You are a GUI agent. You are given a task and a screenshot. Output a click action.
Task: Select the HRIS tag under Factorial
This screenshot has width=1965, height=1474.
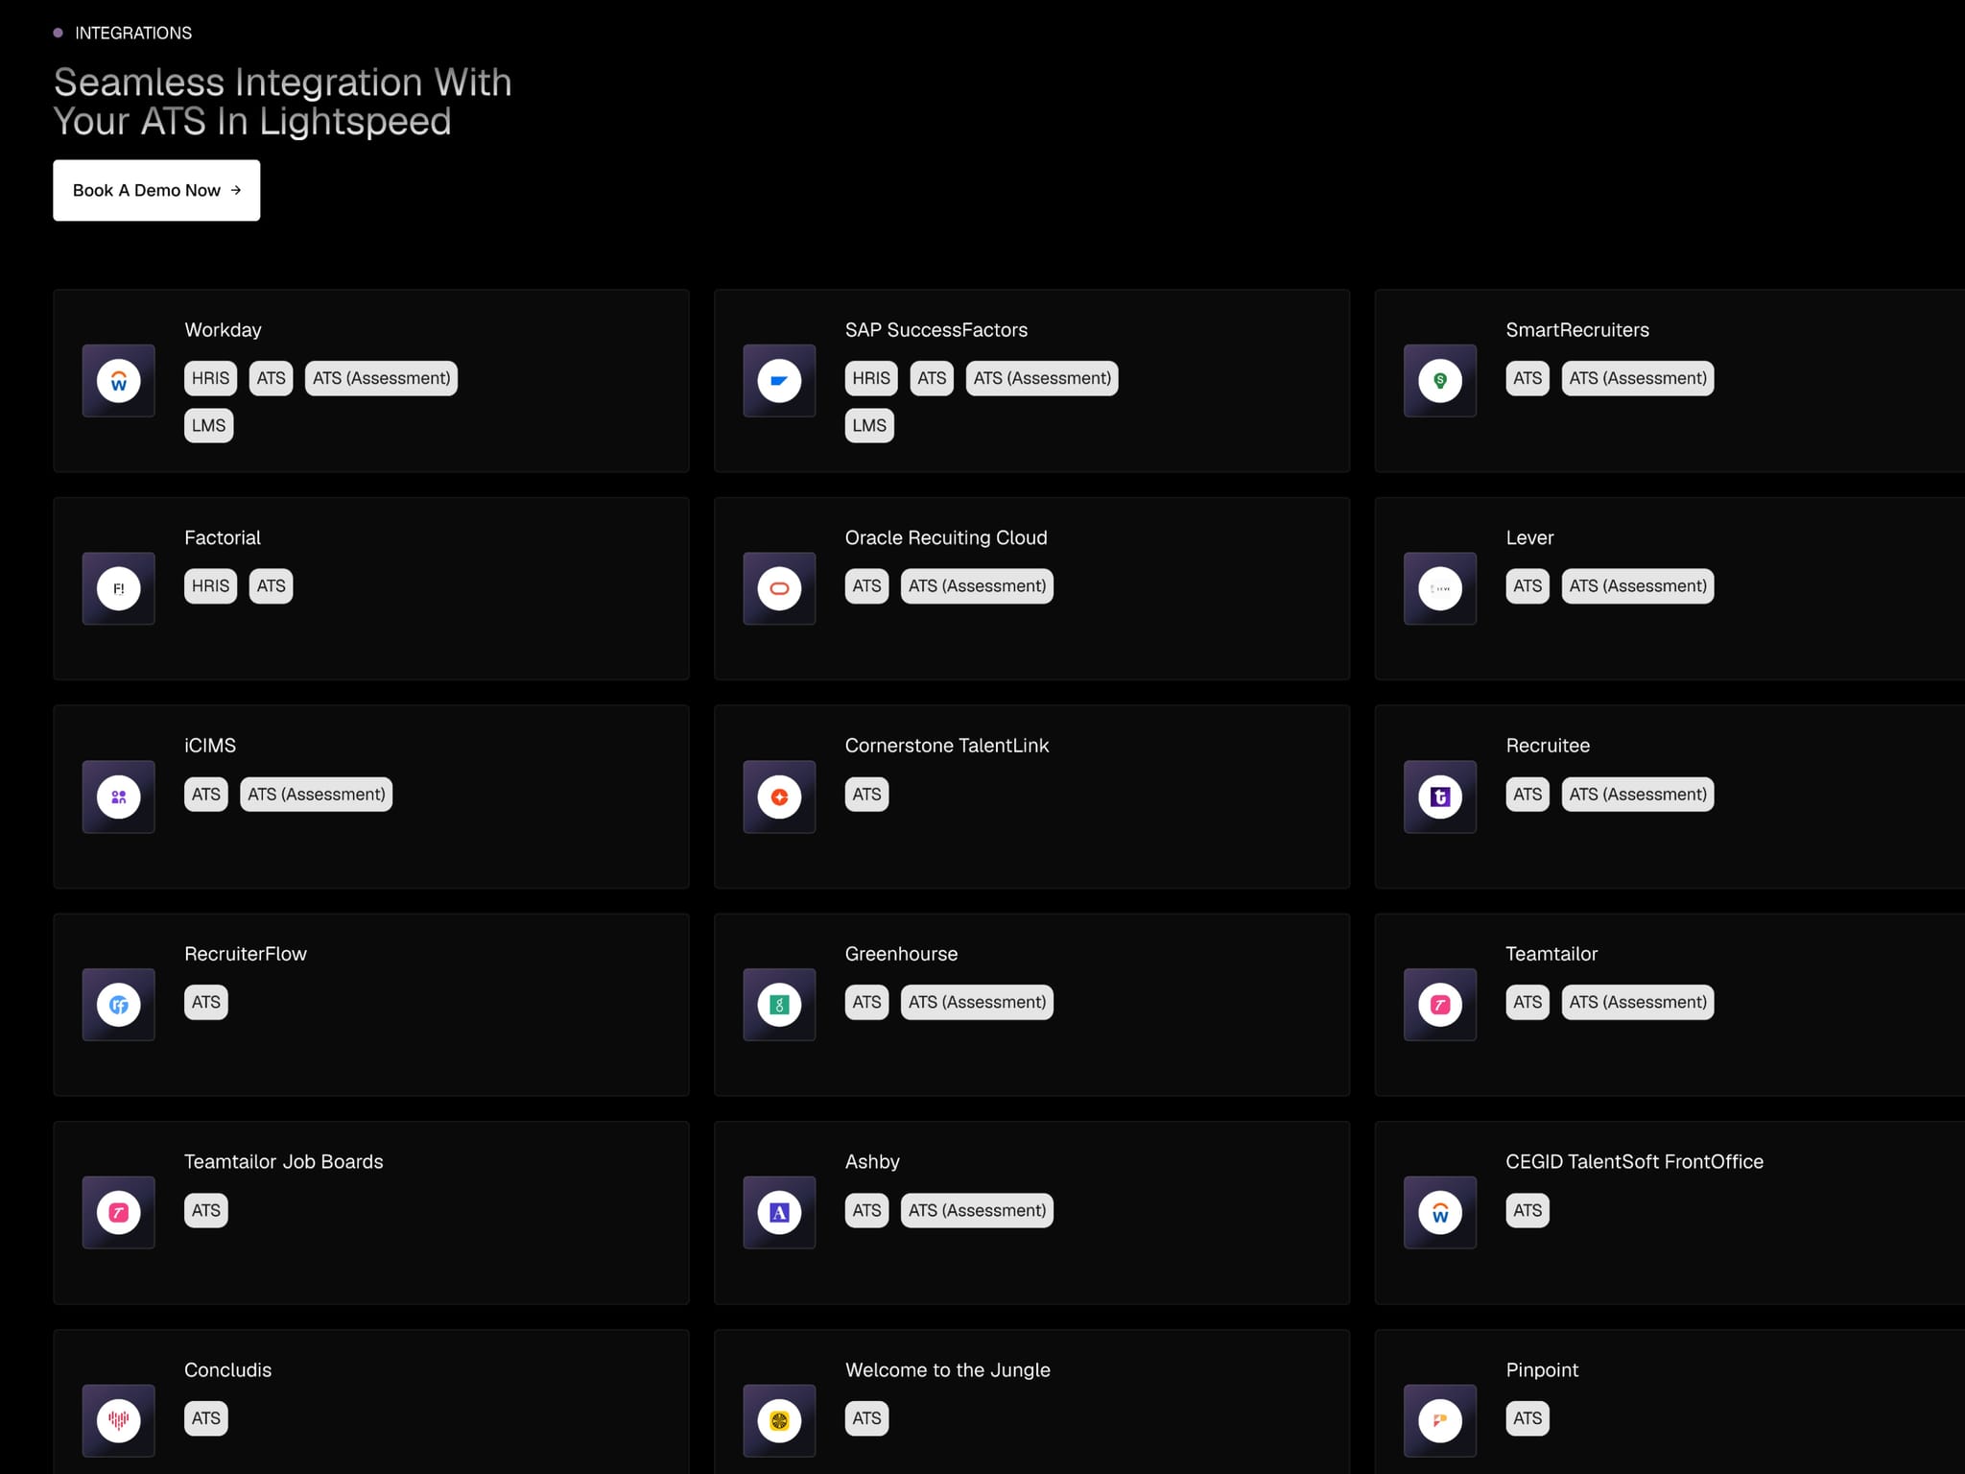[210, 586]
